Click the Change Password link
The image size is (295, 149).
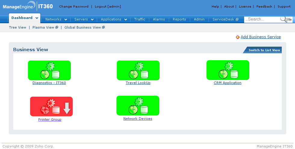[x=74, y=7]
